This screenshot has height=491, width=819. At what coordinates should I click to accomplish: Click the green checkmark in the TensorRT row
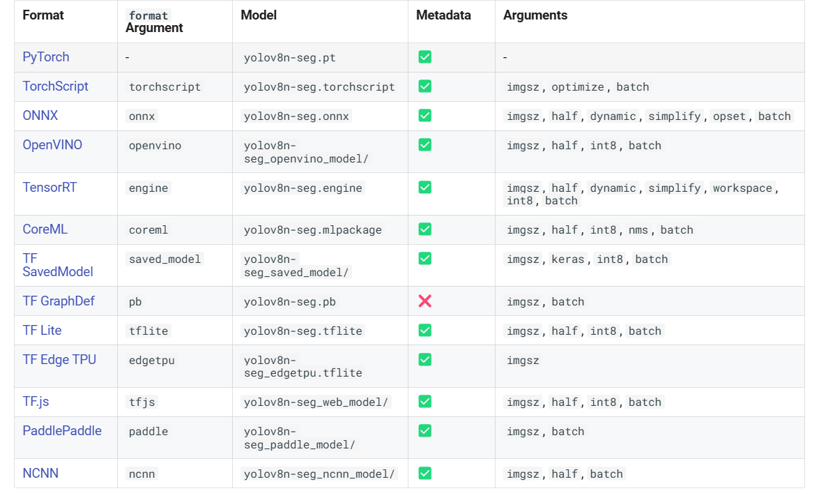click(425, 187)
